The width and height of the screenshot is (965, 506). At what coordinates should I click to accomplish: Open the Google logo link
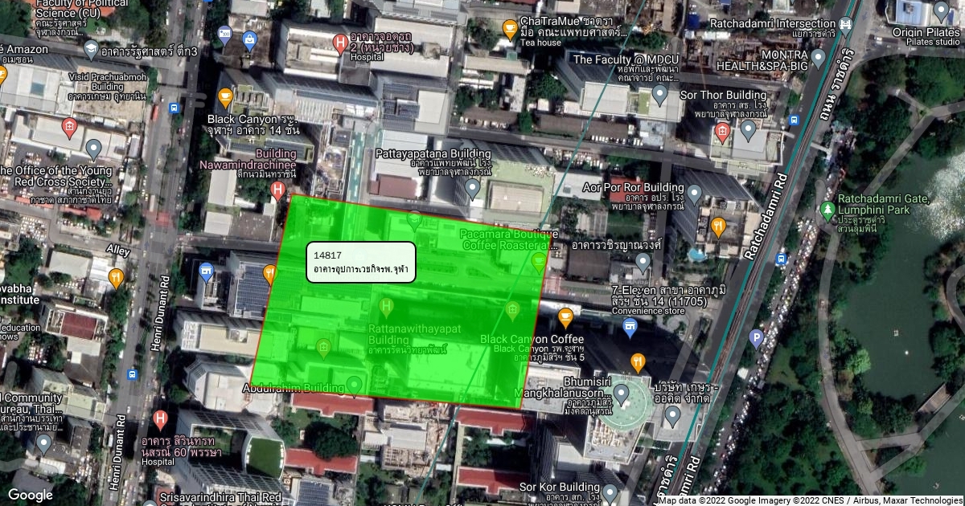click(x=30, y=495)
